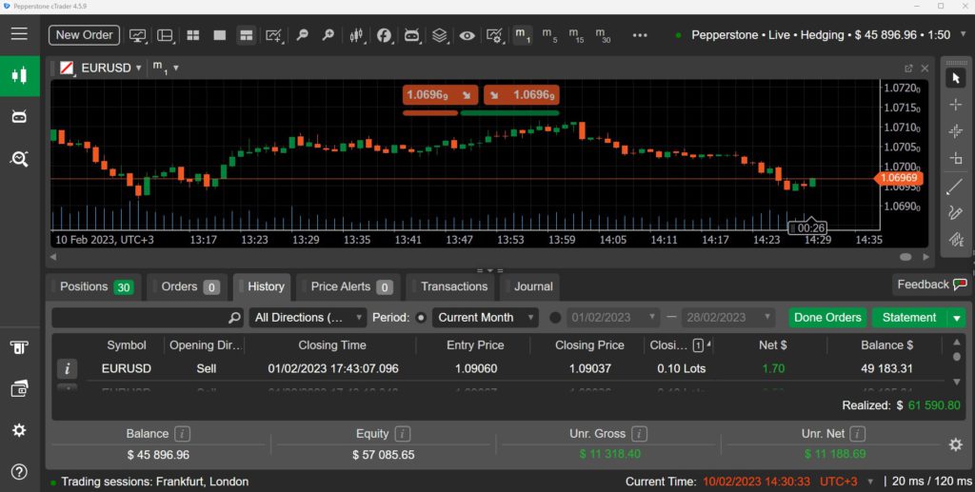Open the 28/02/2023 end date picker

pos(727,318)
